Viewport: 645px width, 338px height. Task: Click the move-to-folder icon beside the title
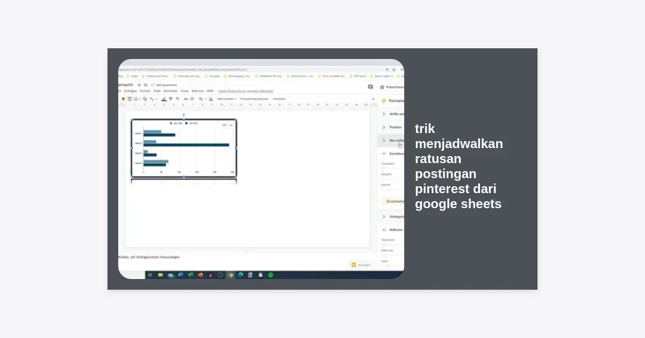point(146,85)
